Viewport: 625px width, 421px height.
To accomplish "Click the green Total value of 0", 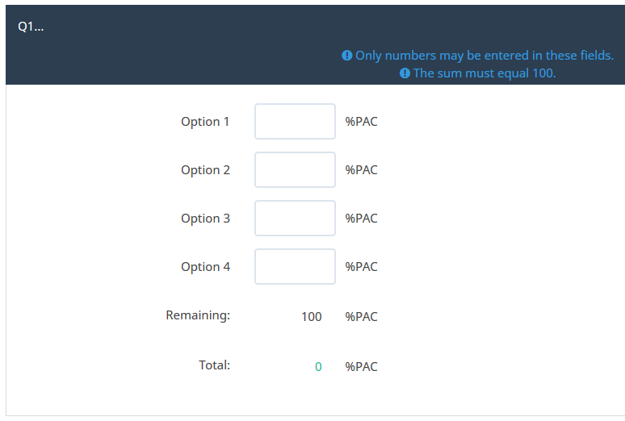I will click(318, 367).
